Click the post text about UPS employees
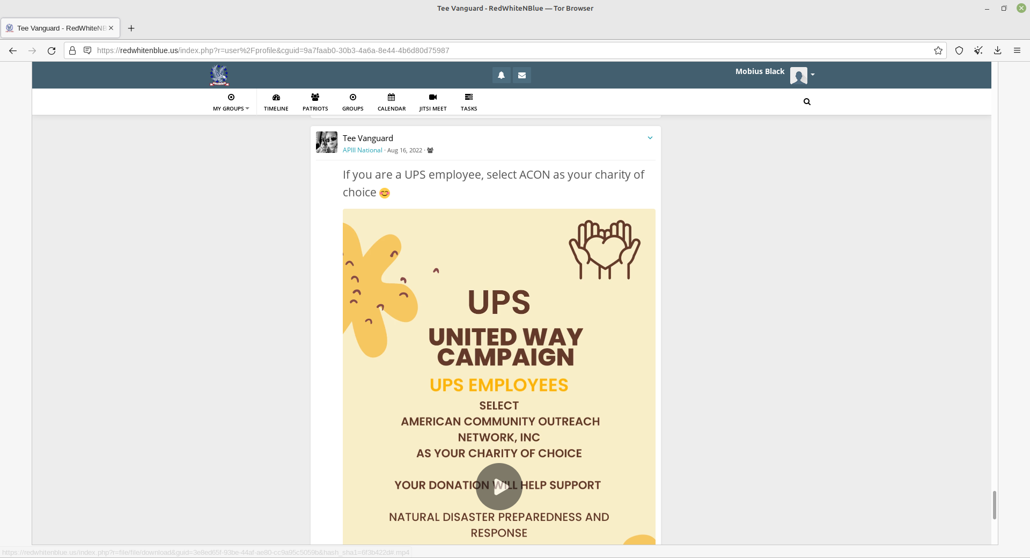This screenshot has width=1030, height=558. (494, 183)
